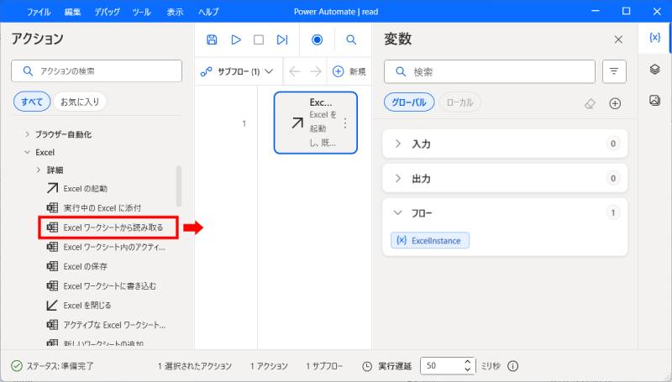The image size is (672, 382).
Task: Click 1 サブフロー status text
Action: 324,366
